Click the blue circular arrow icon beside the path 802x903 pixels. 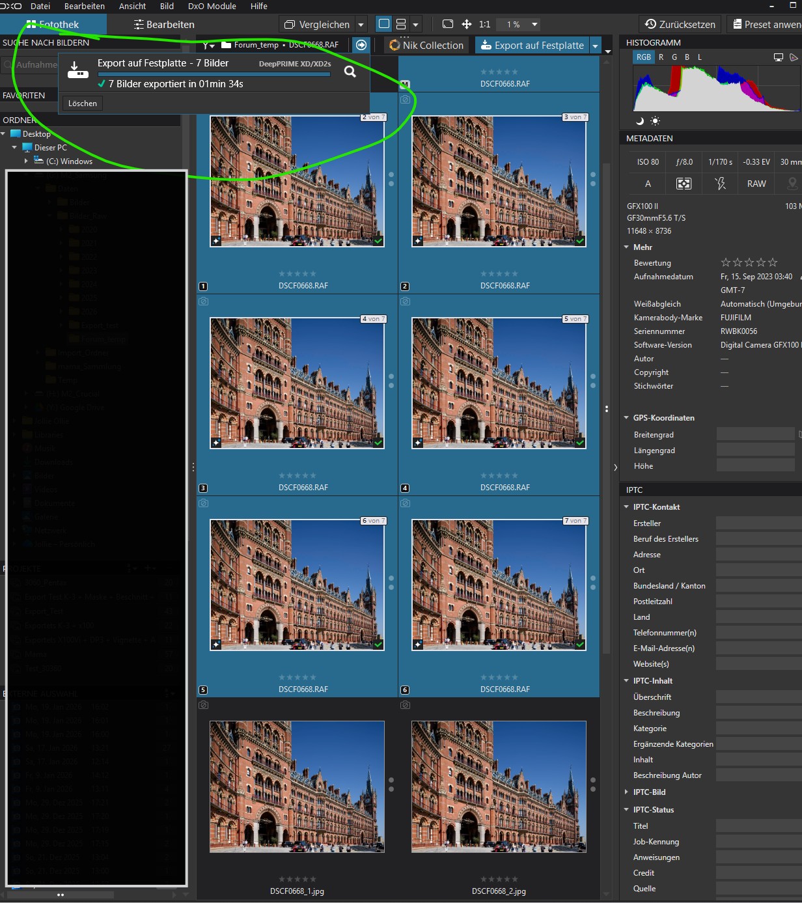[361, 45]
